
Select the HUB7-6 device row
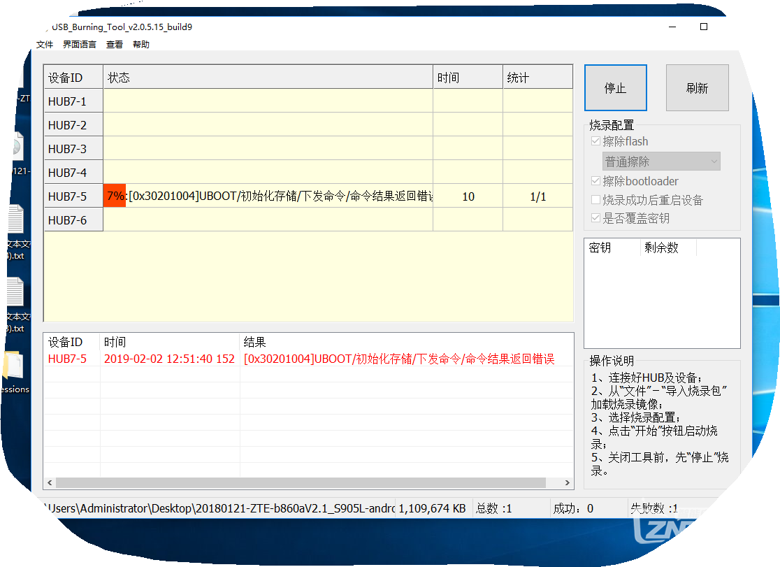tap(308, 220)
